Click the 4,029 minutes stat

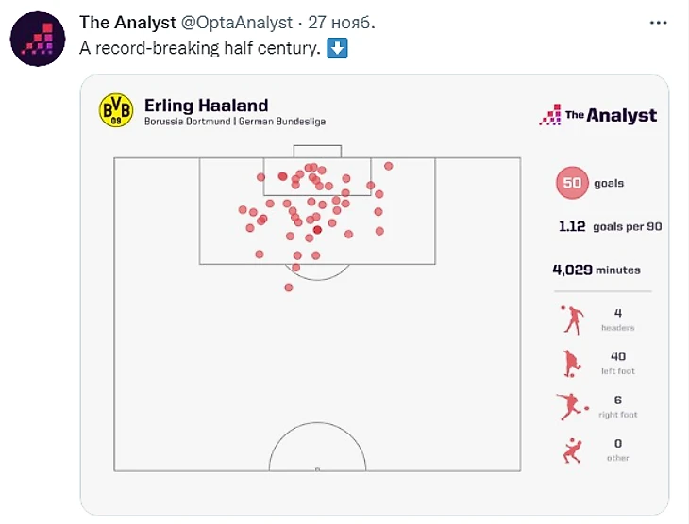pyautogui.click(x=596, y=270)
